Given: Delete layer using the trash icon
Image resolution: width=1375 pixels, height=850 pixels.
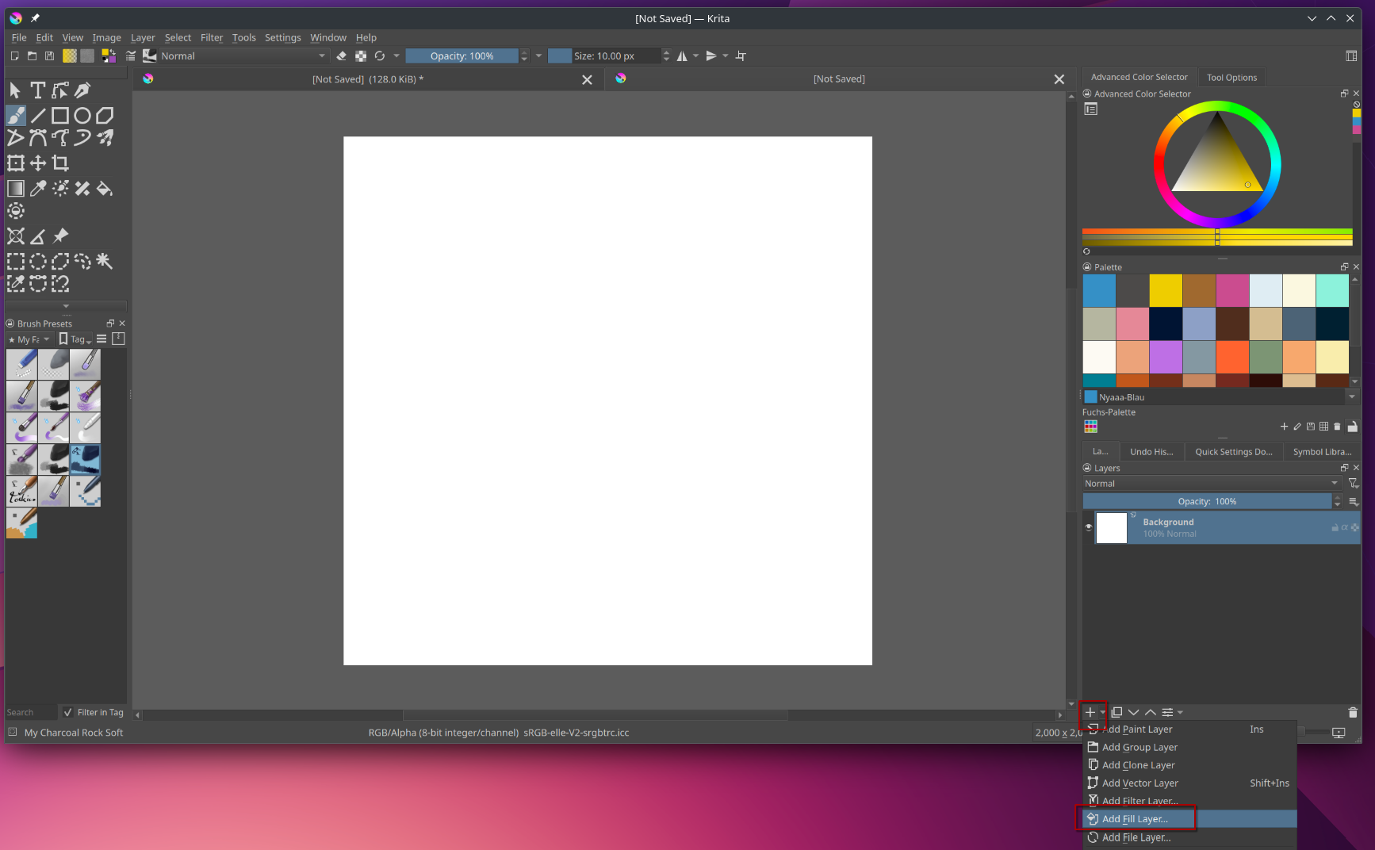Looking at the screenshot, I should click(x=1353, y=712).
